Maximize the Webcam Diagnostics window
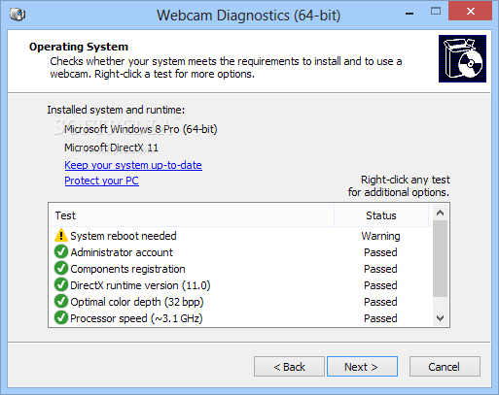Image resolution: width=499 pixels, height=395 pixels. pos(436,12)
